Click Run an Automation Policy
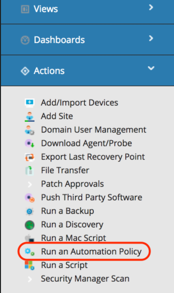Screen dimensions: 174x293 [91, 252]
